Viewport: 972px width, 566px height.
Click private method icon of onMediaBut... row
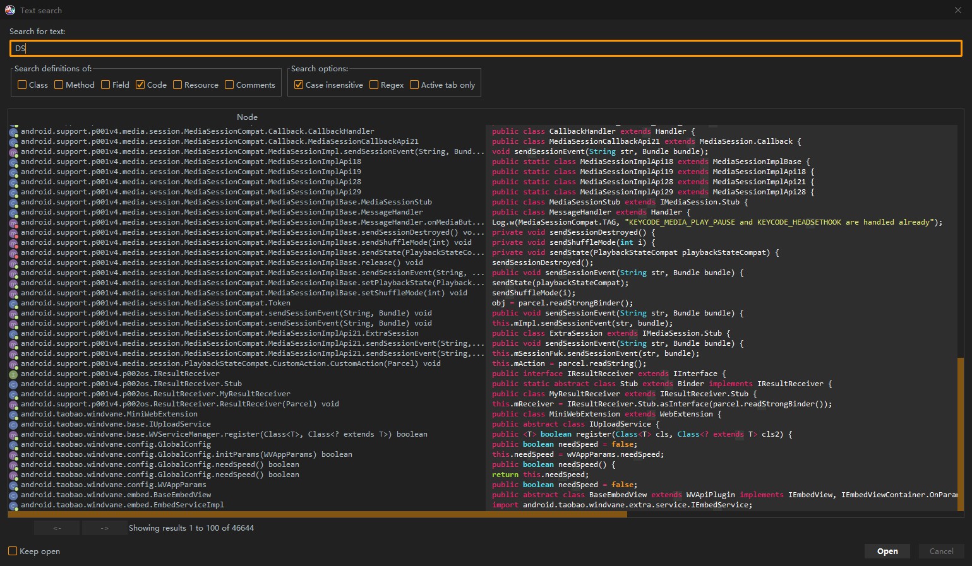click(13, 223)
